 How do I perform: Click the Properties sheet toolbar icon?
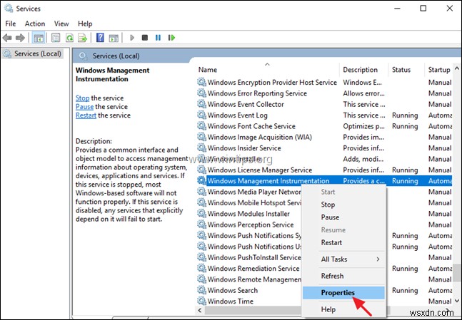(56, 38)
